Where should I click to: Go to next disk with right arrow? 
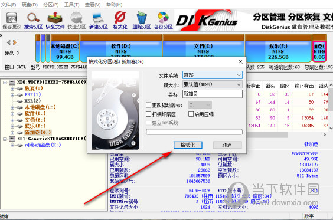14,42
